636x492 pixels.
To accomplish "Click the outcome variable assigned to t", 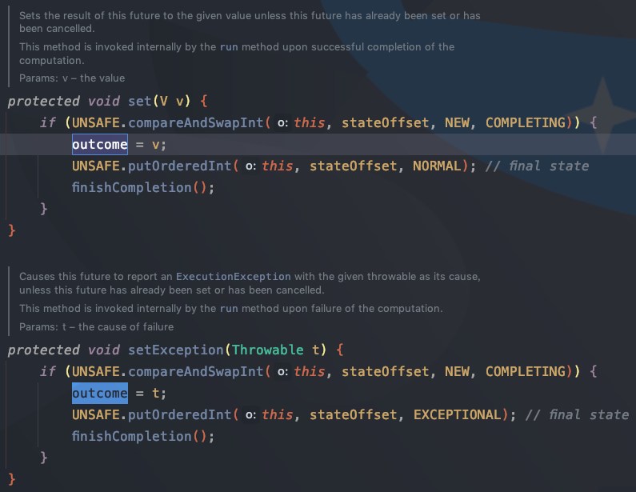I will tap(100, 393).
